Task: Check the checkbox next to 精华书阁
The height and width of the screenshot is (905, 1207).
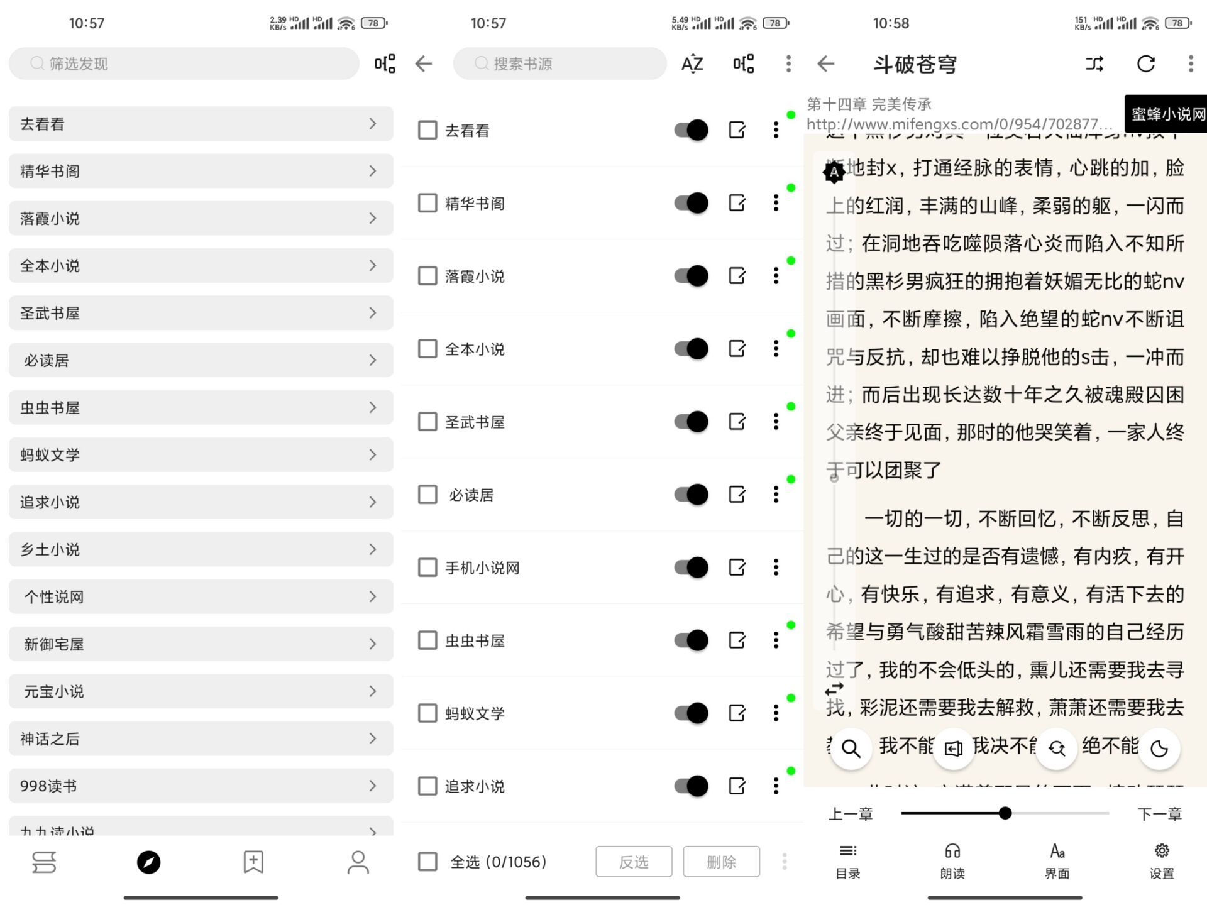Action: point(427,203)
